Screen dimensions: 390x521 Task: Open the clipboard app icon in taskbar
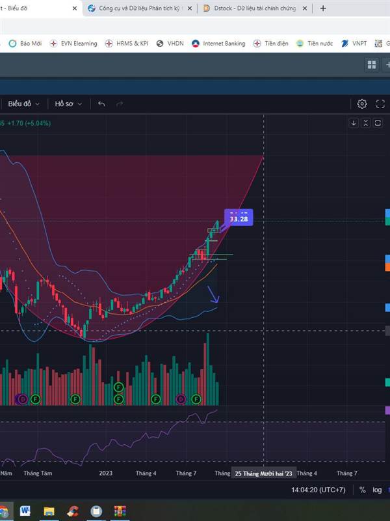pyautogui.click(x=96, y=511)
